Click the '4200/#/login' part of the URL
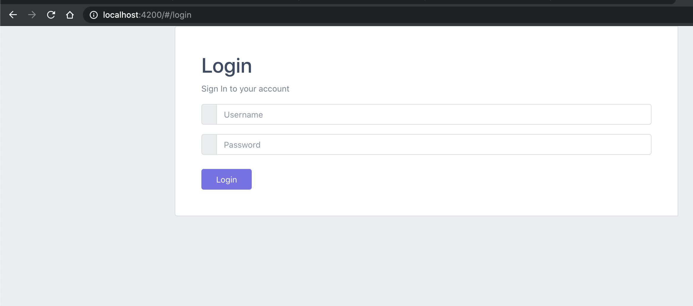Viewport: 693px width, 306px height. click(166, 15)
